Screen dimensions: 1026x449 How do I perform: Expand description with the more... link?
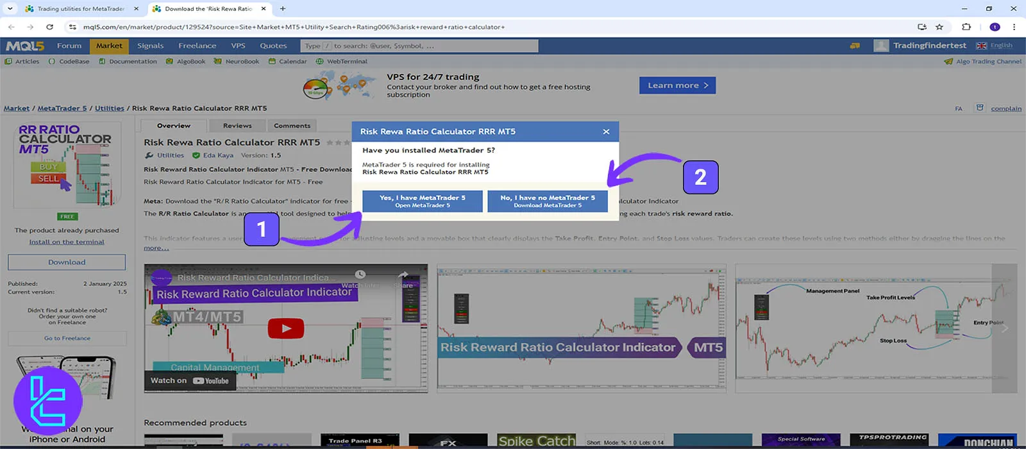(x=156, y=248)
